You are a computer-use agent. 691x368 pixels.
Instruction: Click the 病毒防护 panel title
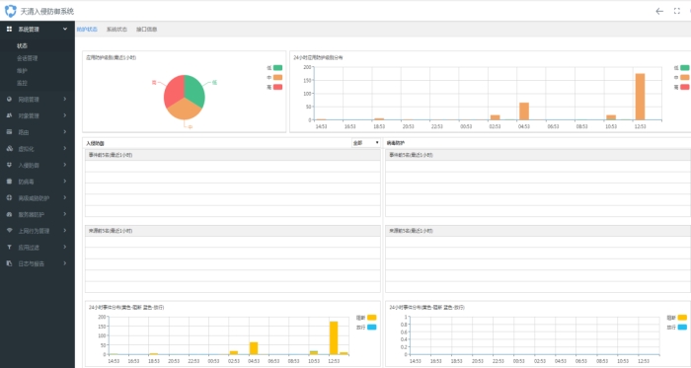point(396,143)
